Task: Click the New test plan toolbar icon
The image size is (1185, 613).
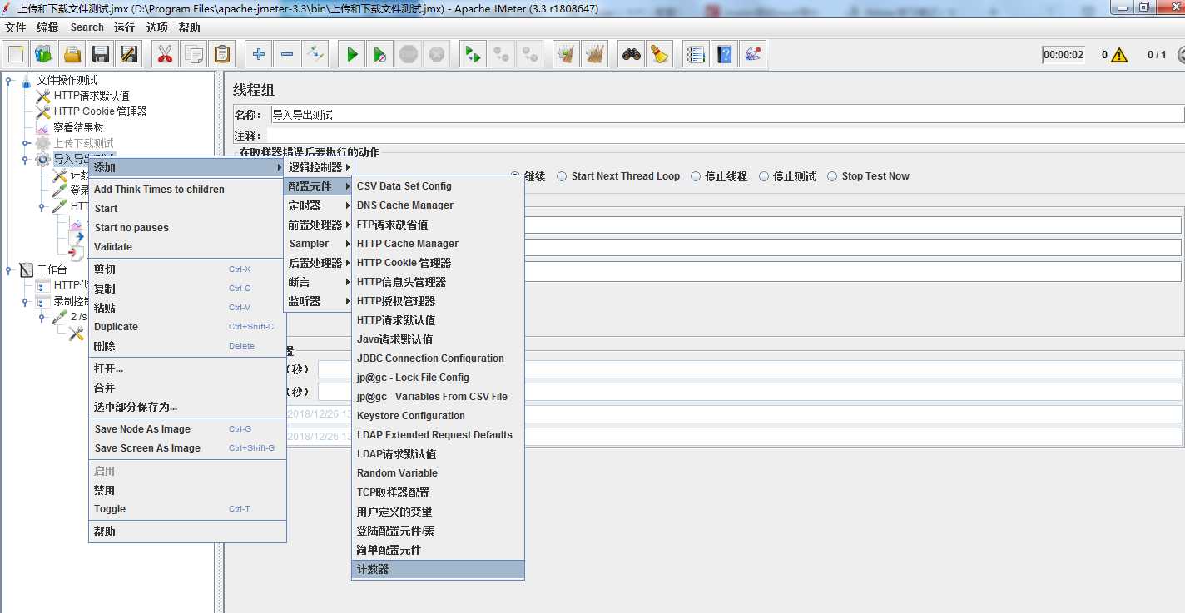Action: (16, 54)
